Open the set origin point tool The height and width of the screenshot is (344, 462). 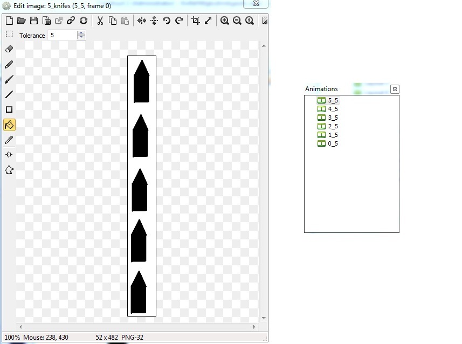(9, 155)
